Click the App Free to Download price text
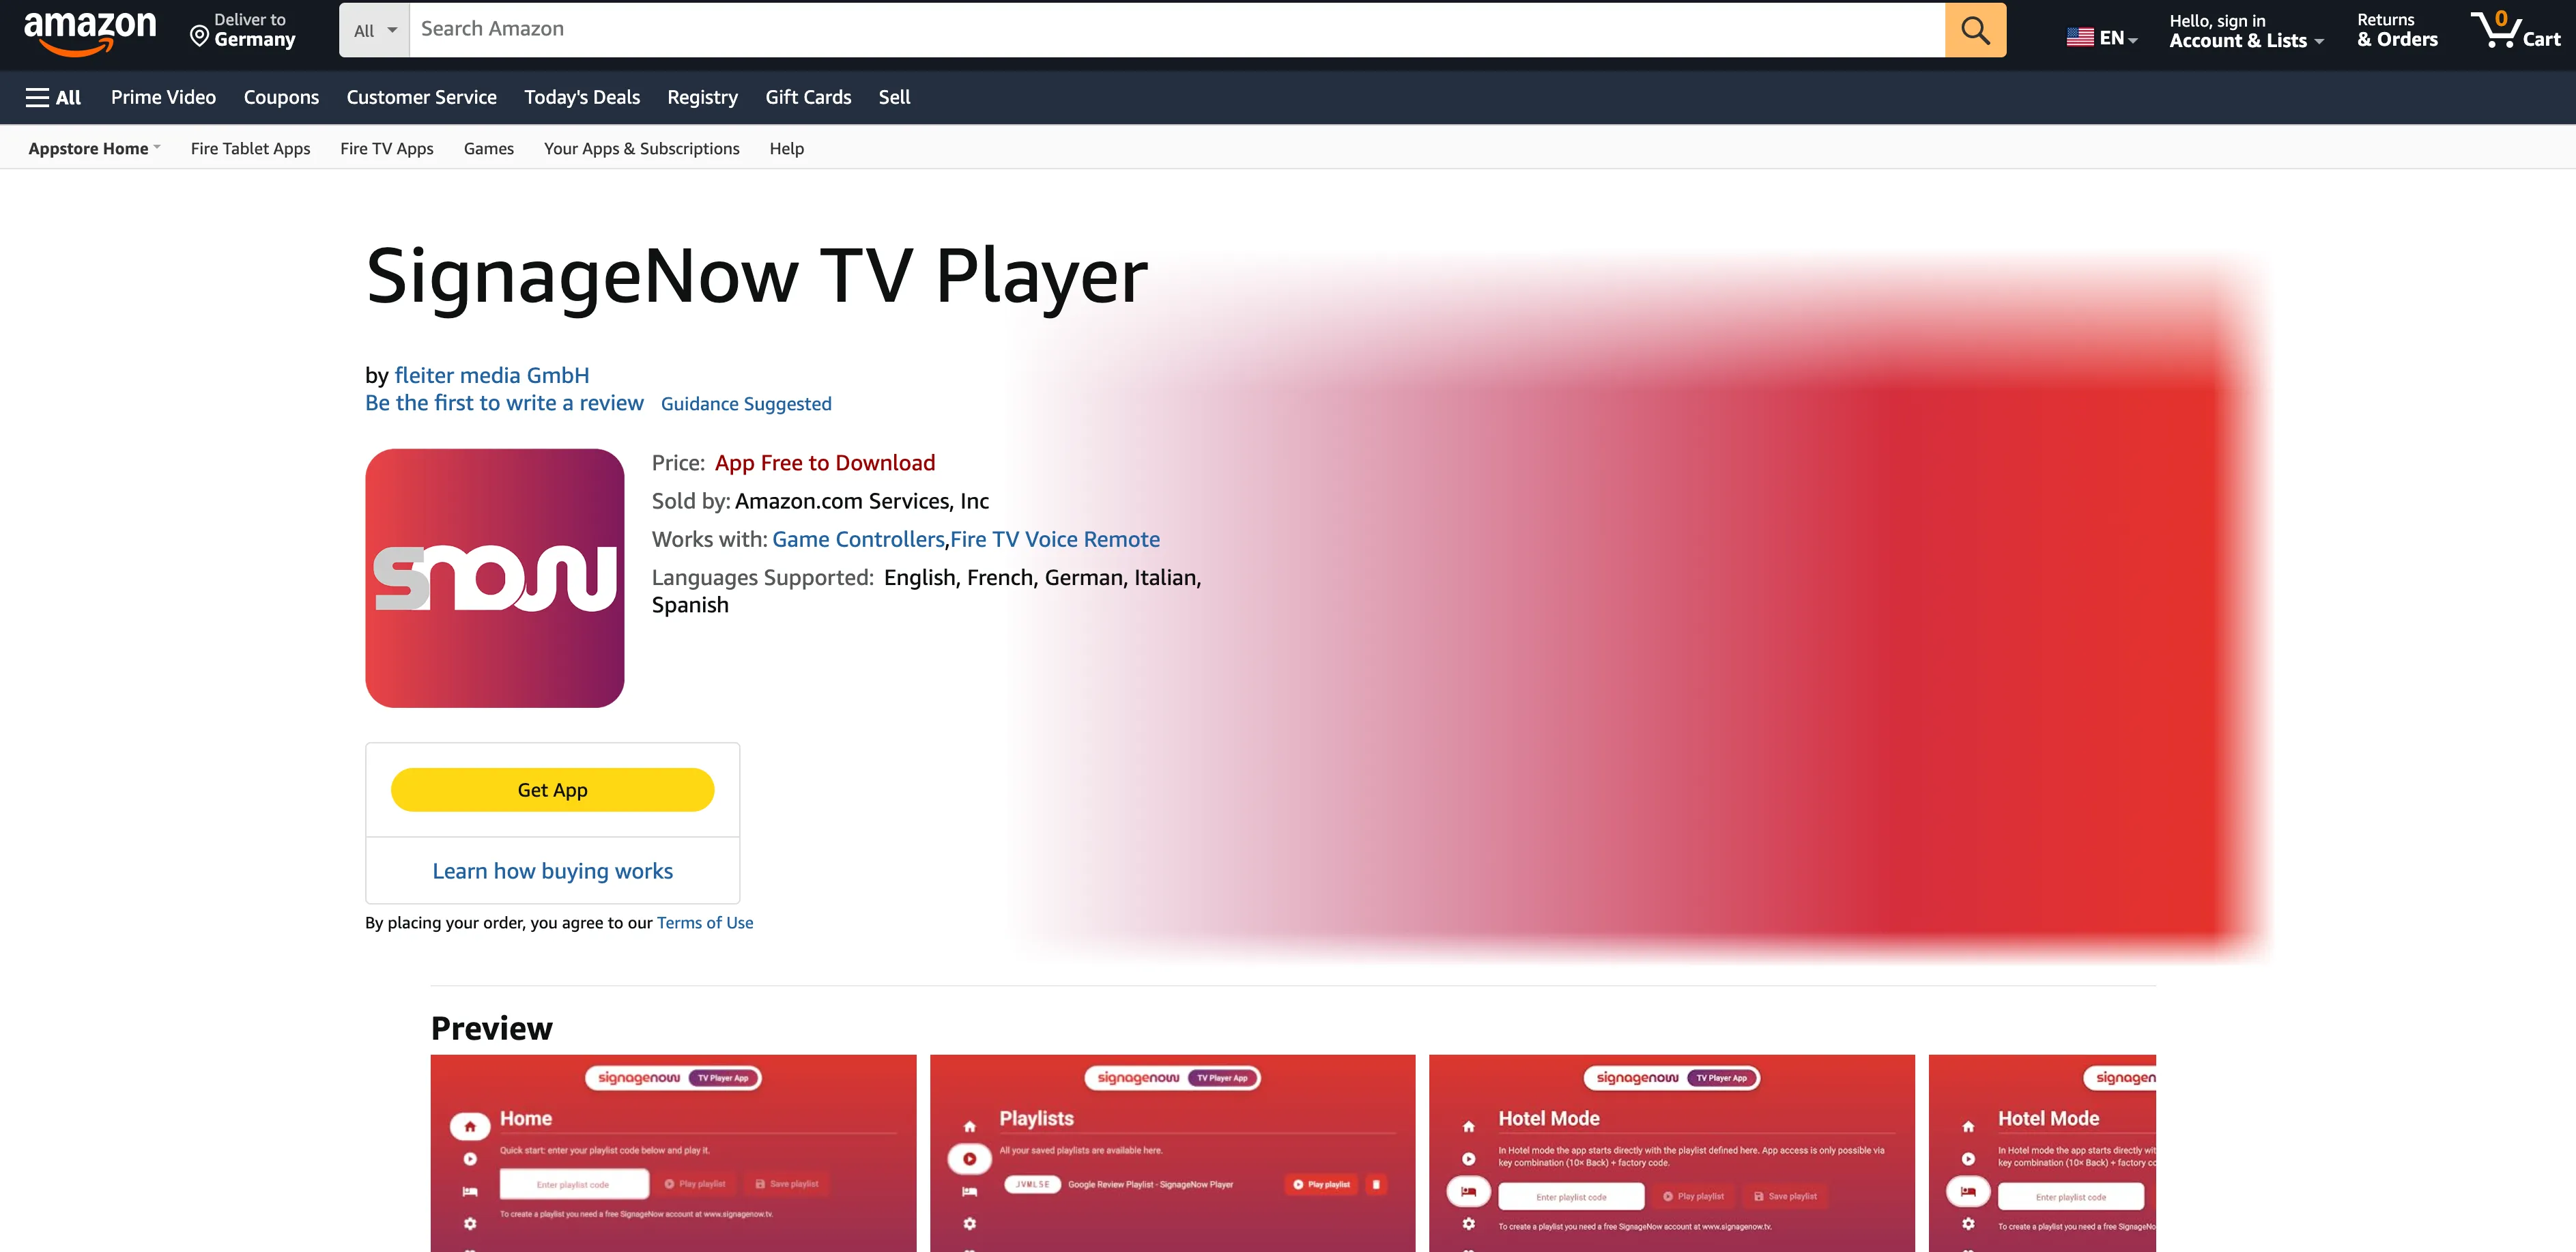Viewport: 2576px width, 1252px height. tap(825, 463)
